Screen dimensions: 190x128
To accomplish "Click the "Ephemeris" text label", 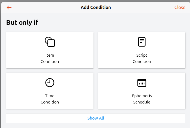I will coord(142,96).
